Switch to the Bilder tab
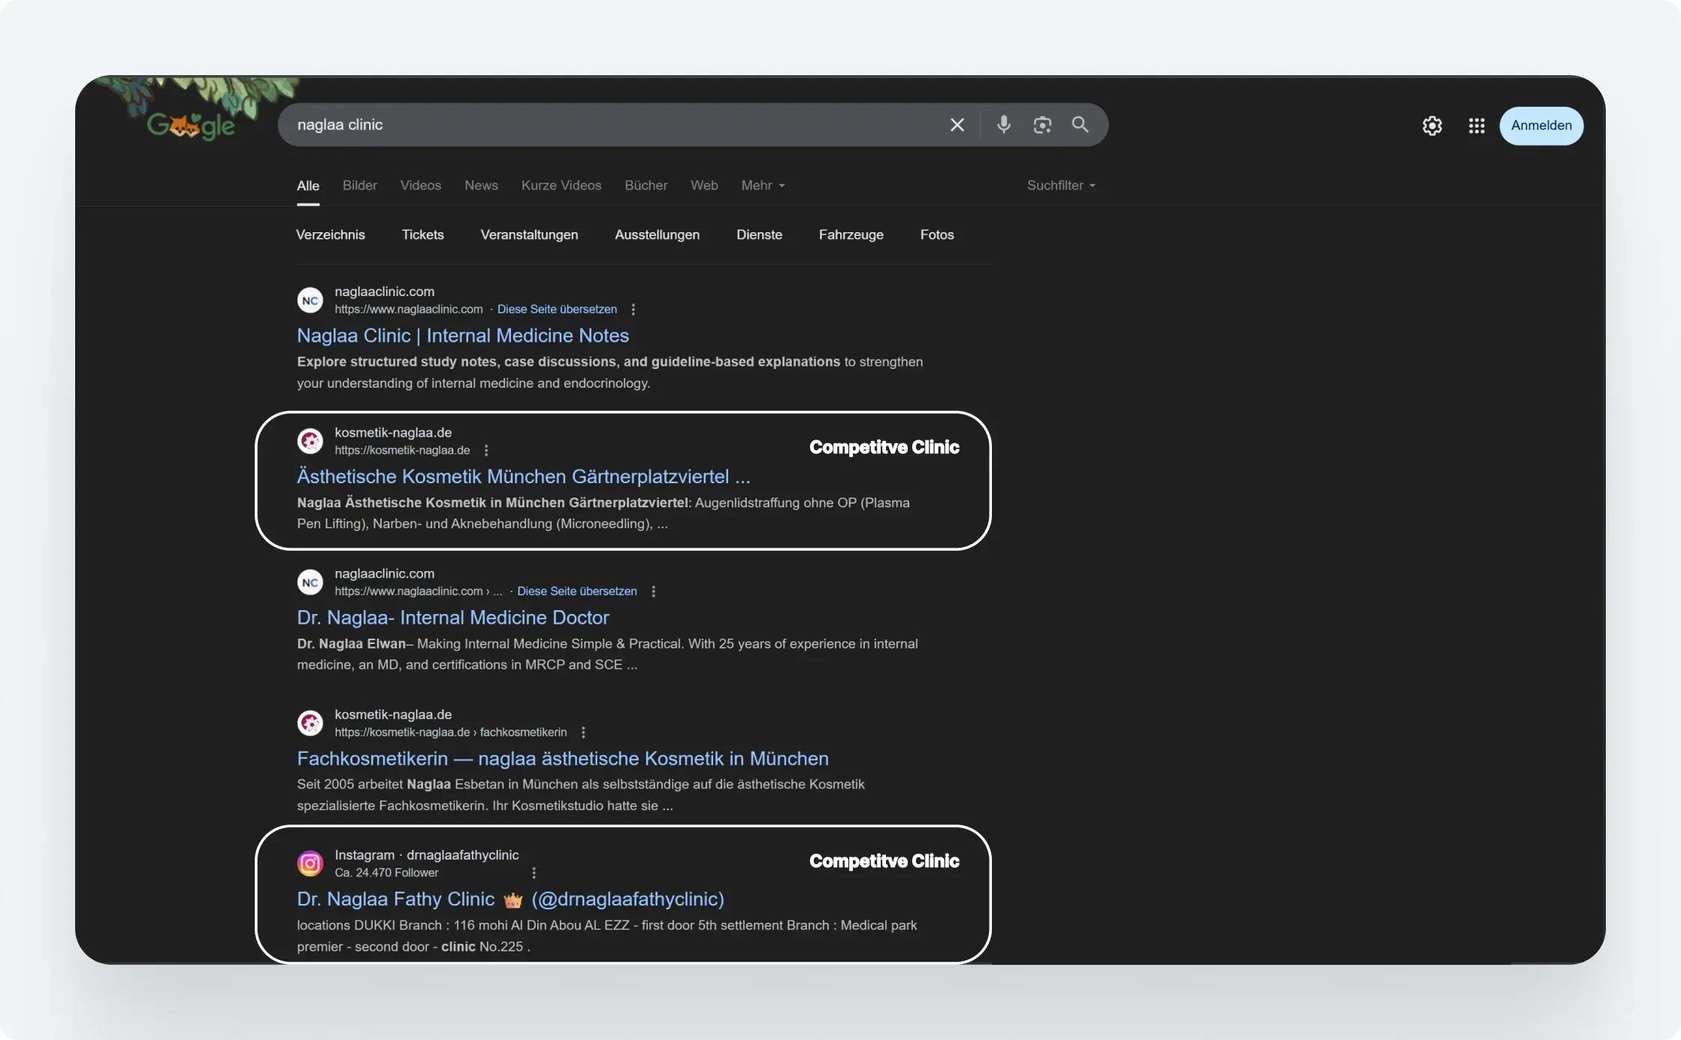 point(359,186)
